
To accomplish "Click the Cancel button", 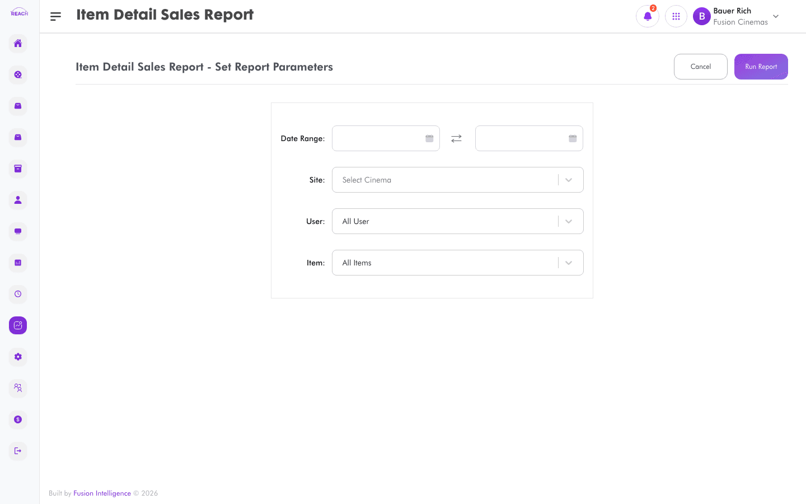I will (701, 67).
